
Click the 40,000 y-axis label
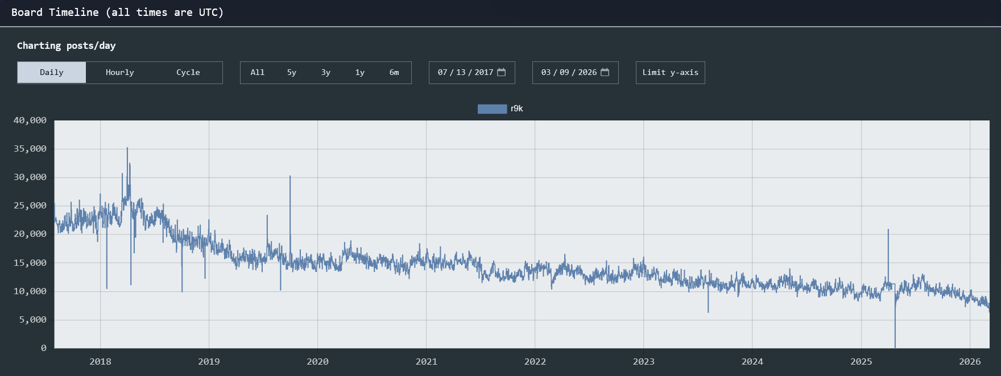tap(30, 120)
